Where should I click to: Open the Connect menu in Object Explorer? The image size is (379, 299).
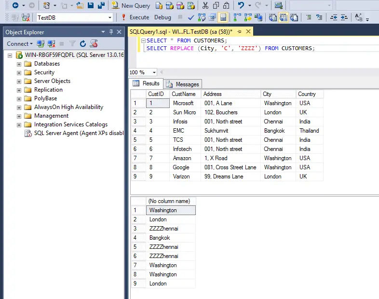(20, 44)
